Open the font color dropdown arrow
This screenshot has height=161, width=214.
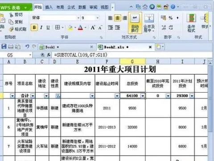[x=86, y=28]
